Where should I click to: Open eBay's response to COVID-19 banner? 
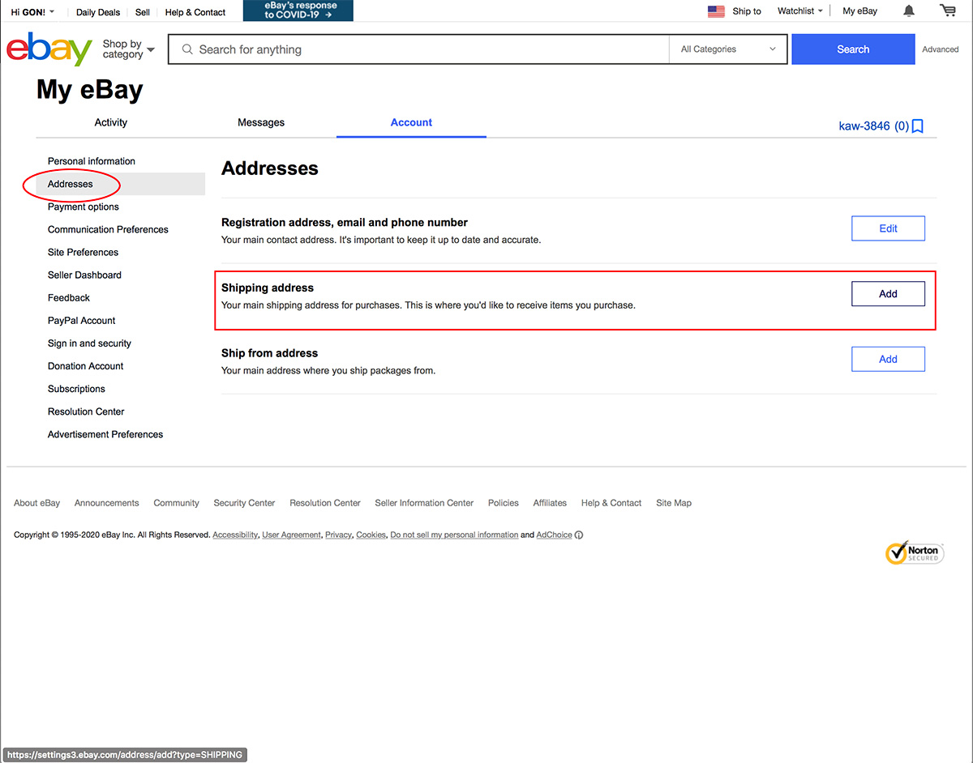[298, 11]
